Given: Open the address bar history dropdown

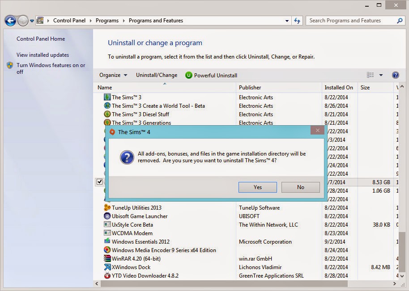Looking at the screenshot, I should click(287, 21).
